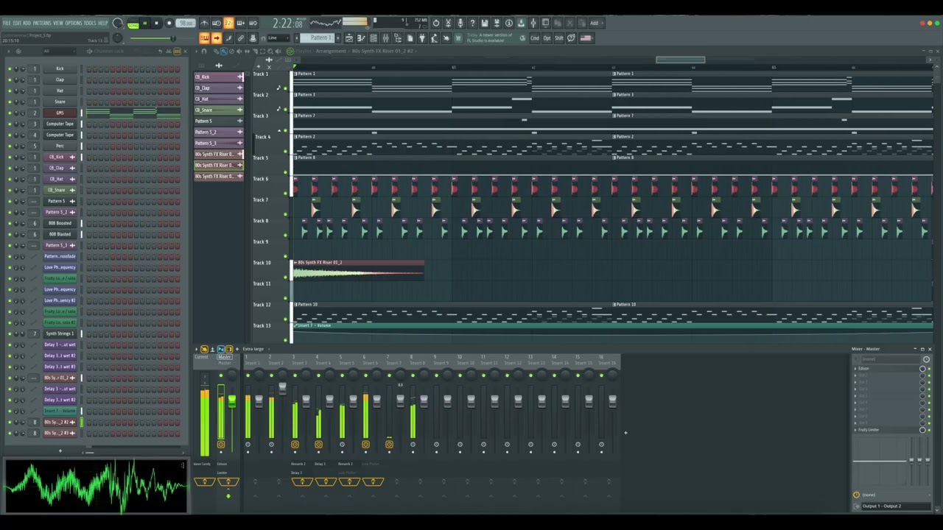Mute the 808 Blasted channel
943x530 pixels.
coord(10,234)
